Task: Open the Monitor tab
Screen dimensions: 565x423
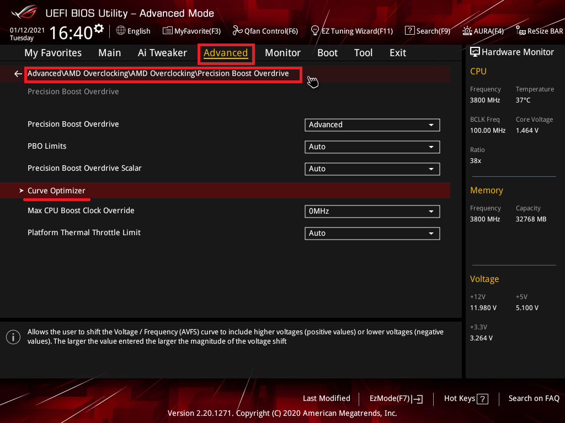Action: (x=282, y=53)
